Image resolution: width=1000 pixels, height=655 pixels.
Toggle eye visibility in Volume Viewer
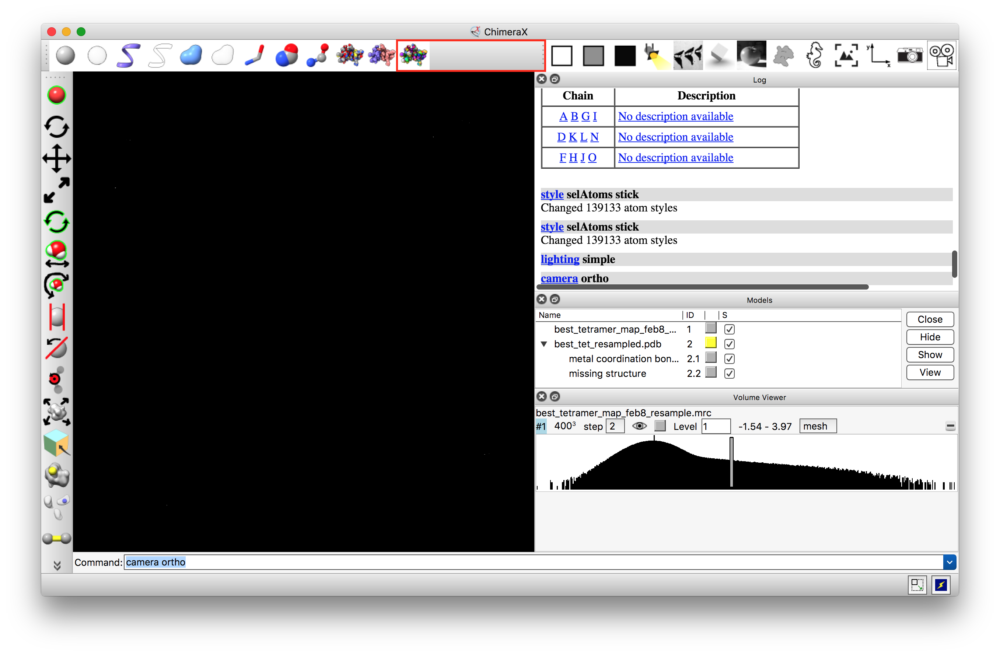639,426
